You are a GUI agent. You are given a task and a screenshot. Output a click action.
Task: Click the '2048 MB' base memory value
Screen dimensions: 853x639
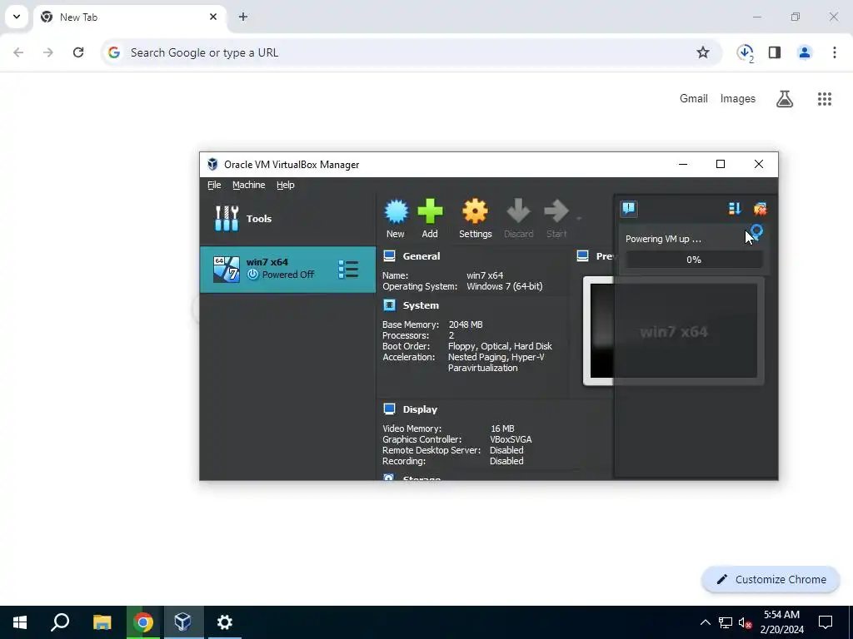(x=466, y=324)
